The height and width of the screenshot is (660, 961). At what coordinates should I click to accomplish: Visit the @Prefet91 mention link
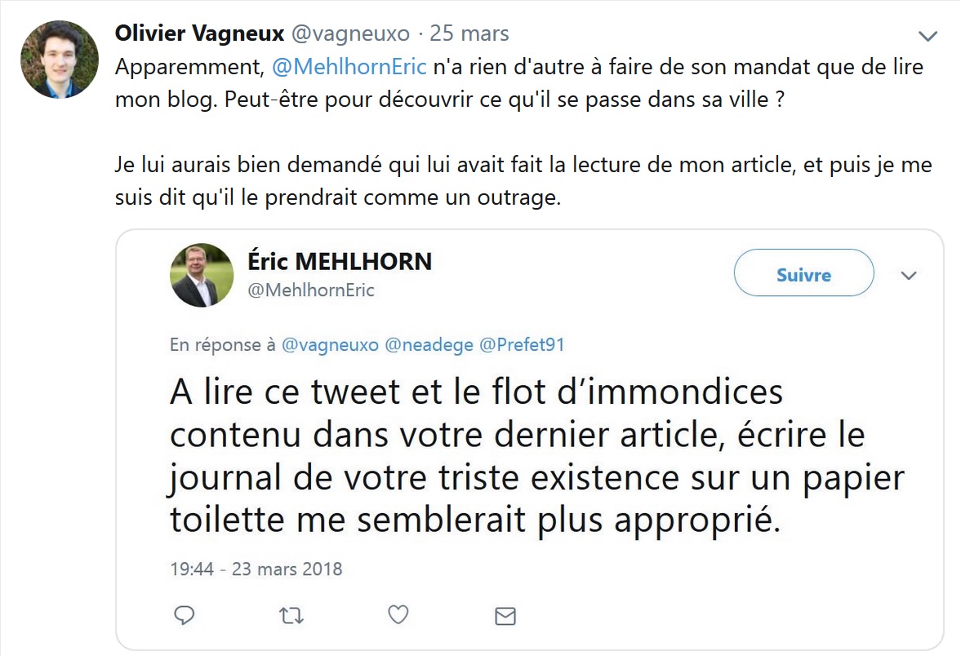click(522, 345)
